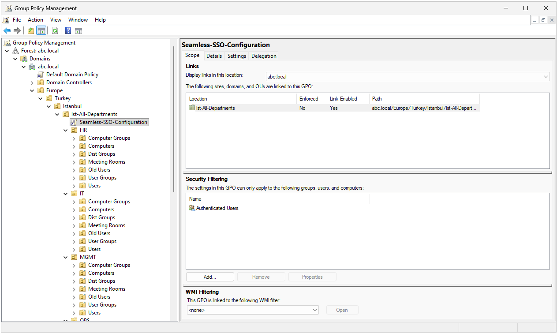Click the Back arrow toolbar icon
Screen dimensions: 557x333
[x=7, y=30]
